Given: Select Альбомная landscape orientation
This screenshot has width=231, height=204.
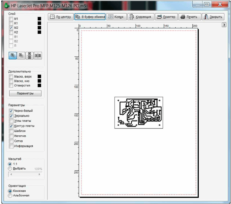Looking at the screenshot, I should coord(10,195).
